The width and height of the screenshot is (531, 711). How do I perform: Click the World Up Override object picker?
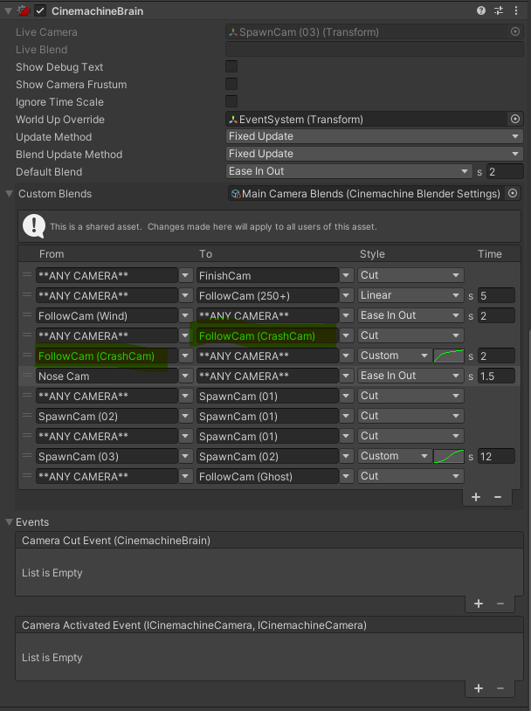[515, 120]
